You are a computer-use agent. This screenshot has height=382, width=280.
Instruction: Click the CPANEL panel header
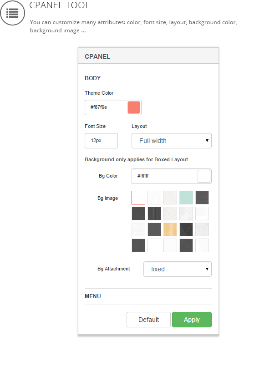148,57
